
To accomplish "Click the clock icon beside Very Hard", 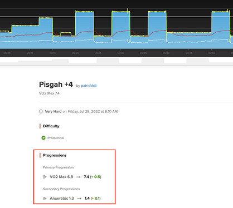I will 41,111.
